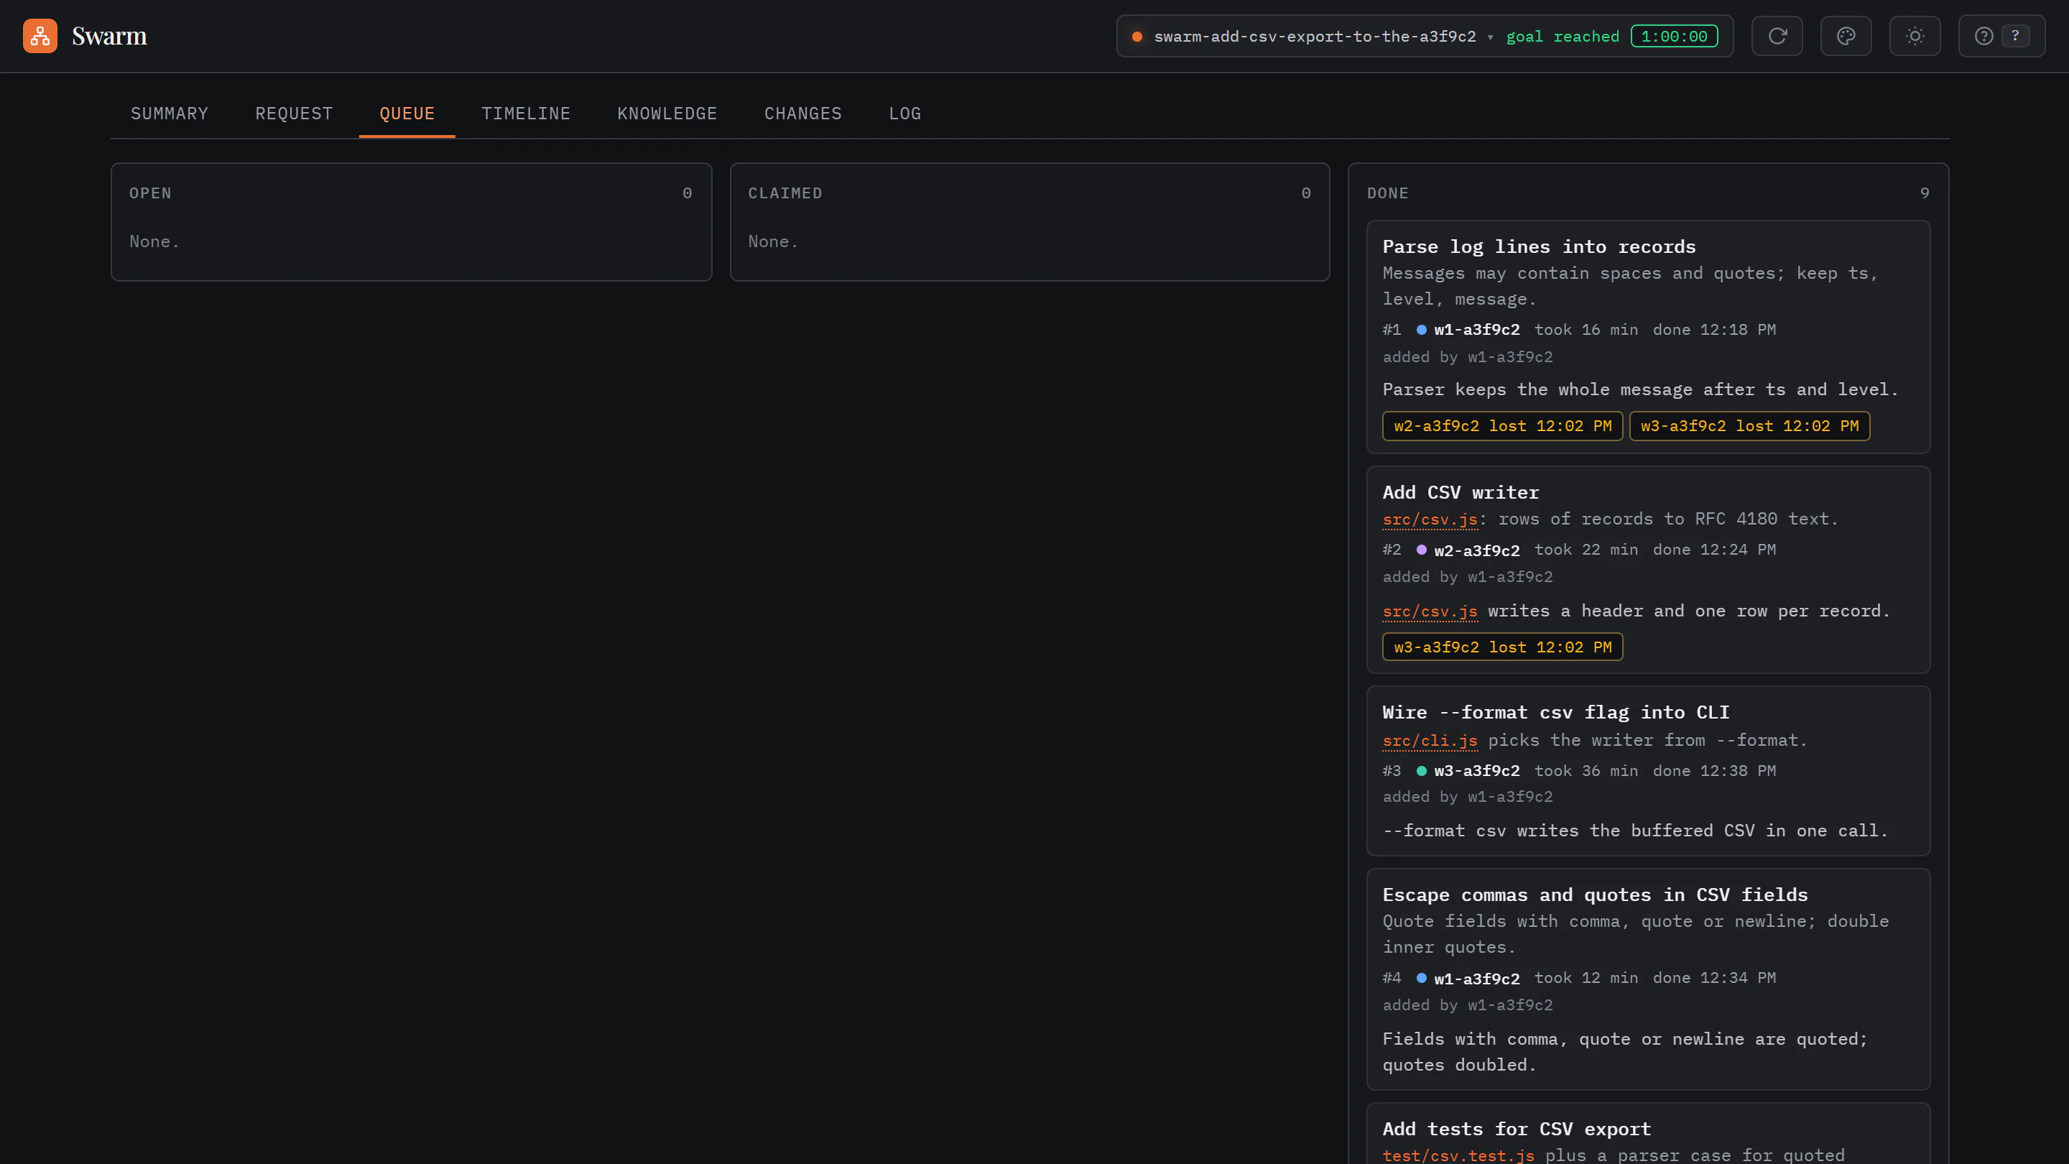This screenshot has width=2069, height=1164.
Task: Open the 'Add CSV writer' card title
Action: coord(1461,492)
